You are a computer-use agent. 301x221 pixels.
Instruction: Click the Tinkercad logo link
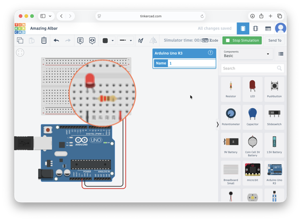(20, 28)
